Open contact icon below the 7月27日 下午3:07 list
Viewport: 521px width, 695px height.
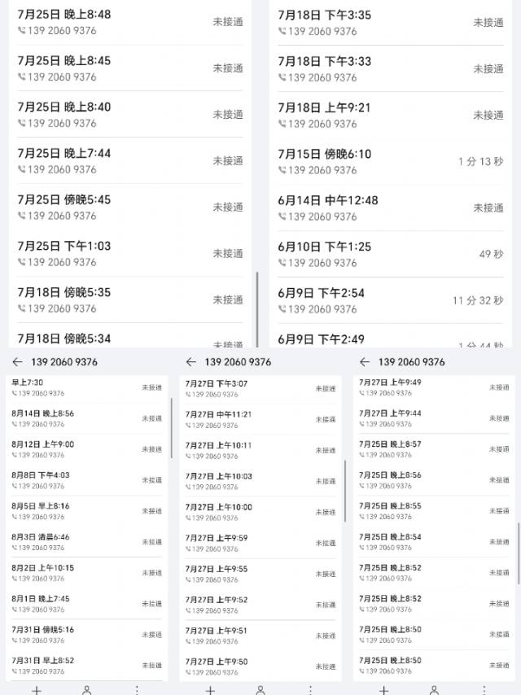pos(260,690)
